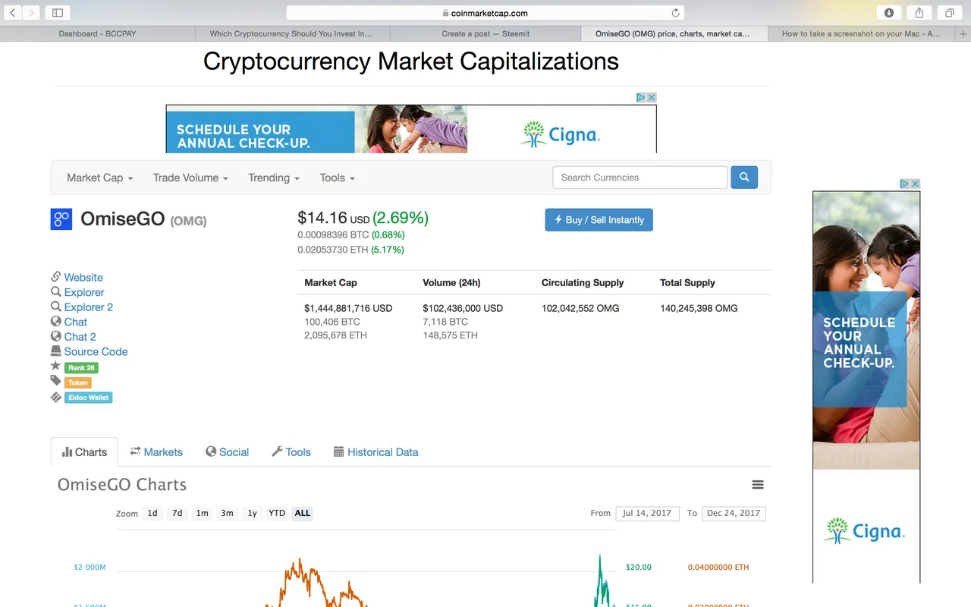The image size is (971, 607).
Task: Click the drive icon beside Source Code
Action: click(55, 351)
